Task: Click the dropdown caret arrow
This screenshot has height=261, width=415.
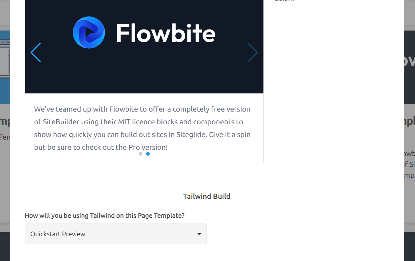Action: pyautogui.click(x=199, y=234)
